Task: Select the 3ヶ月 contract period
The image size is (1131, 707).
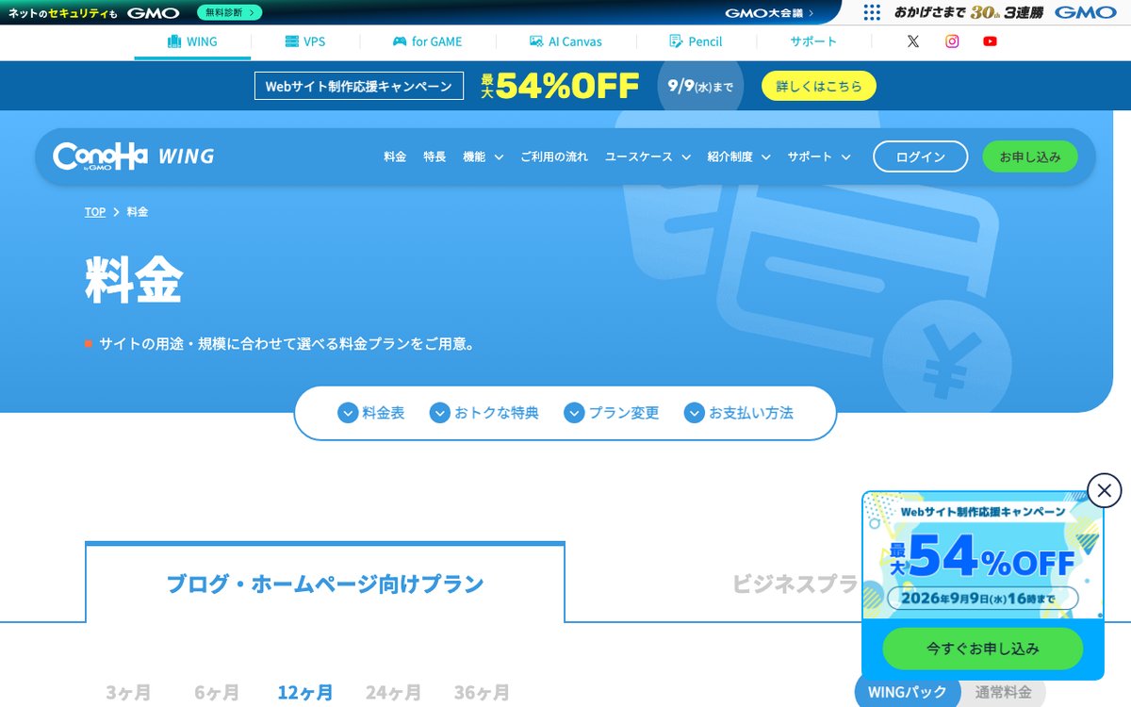Action: (128, 693)
